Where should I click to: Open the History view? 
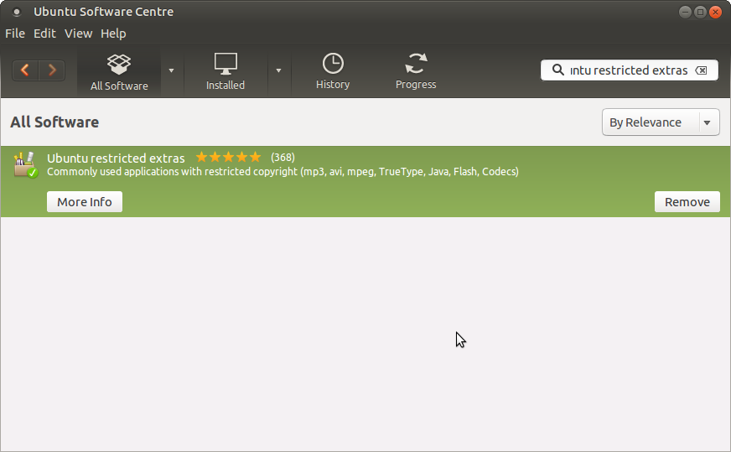333,72
